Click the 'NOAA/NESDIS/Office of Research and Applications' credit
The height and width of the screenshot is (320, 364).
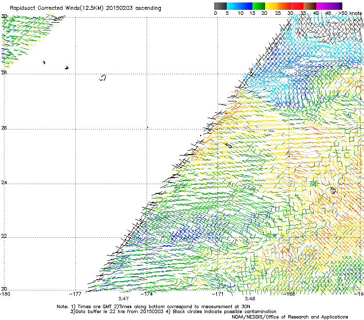(x=290, y=317)
